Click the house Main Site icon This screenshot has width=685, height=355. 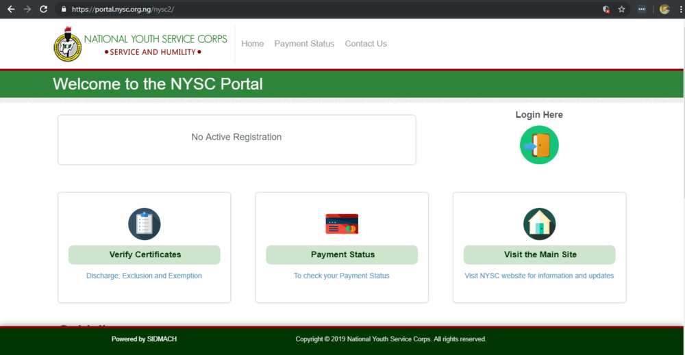pos(540,224)
